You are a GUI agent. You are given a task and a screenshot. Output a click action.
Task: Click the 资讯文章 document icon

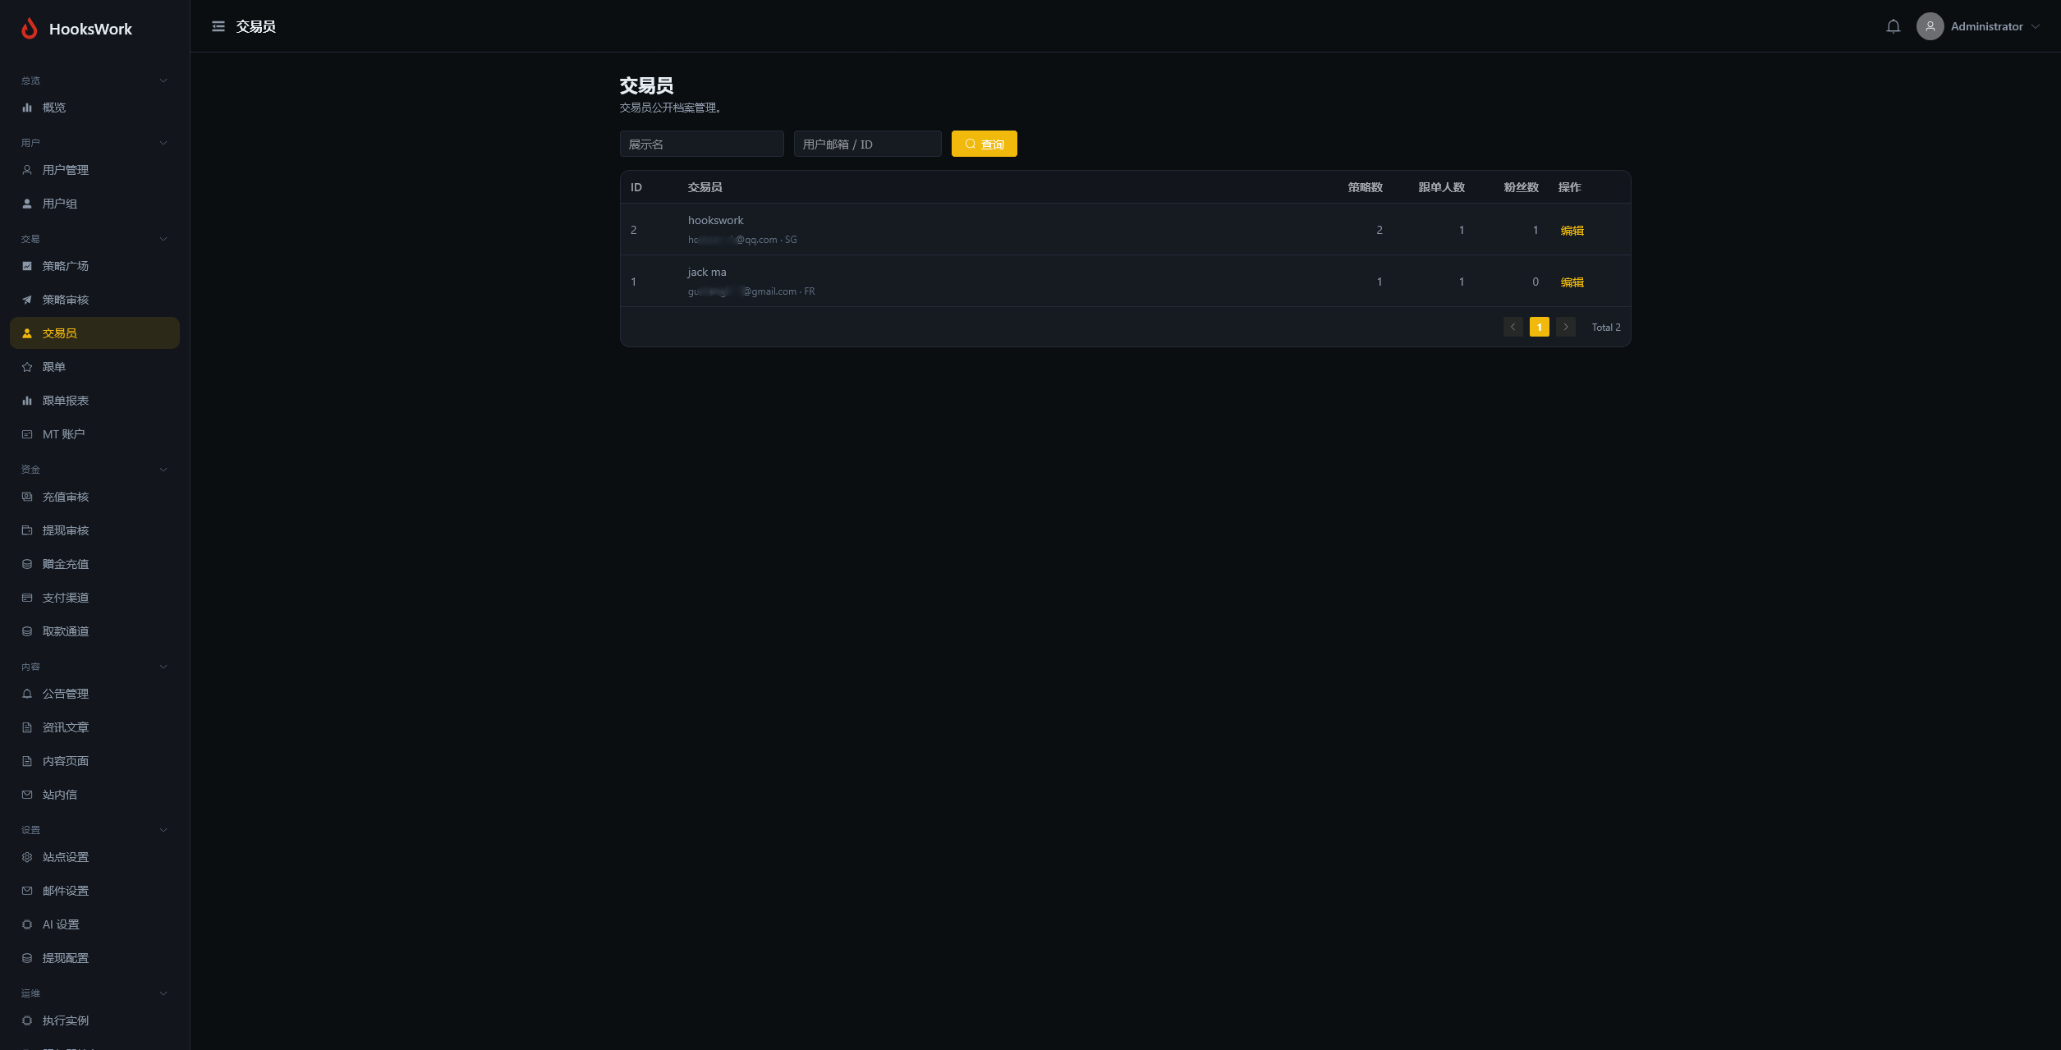click(27, 727)
